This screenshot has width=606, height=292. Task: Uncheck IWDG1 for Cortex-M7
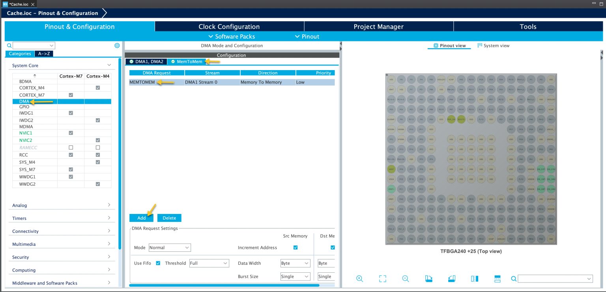pyautogui.click(x=71, y=113)
